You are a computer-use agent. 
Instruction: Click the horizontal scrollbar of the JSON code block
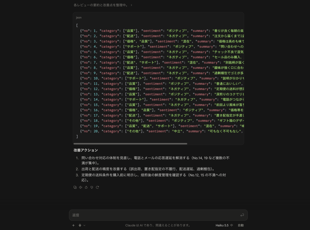[130, 144]
